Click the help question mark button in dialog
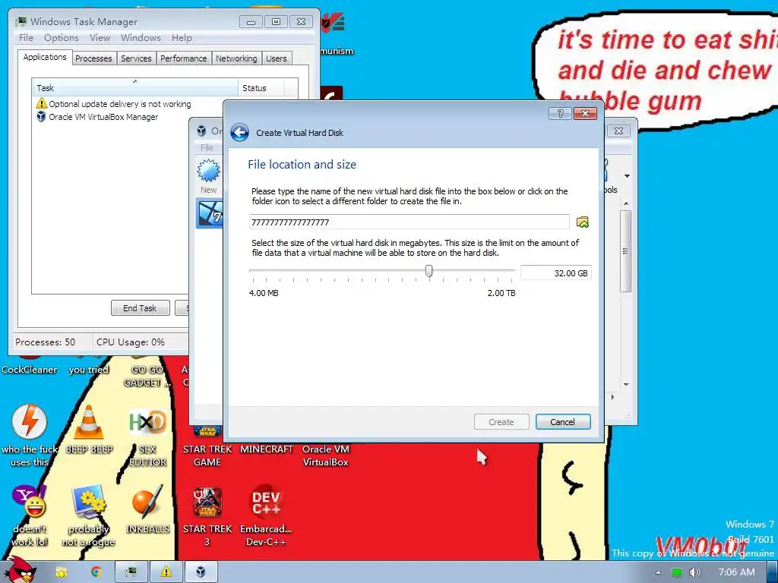The width and height of the screenshot is (778, 583). tap(560, 114)
